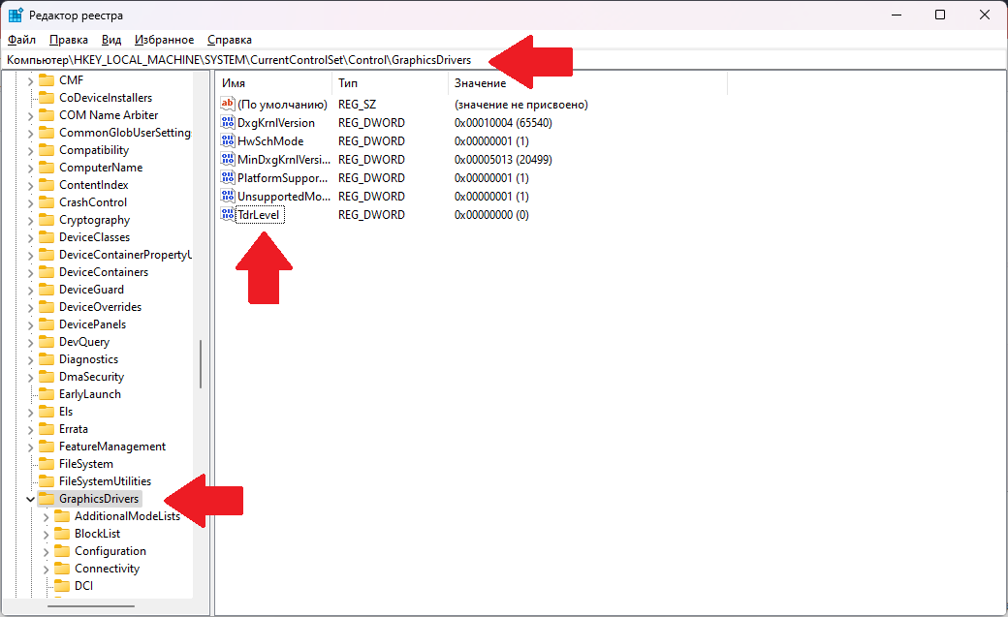Expand the Configuration subkey

coord(46,551)
